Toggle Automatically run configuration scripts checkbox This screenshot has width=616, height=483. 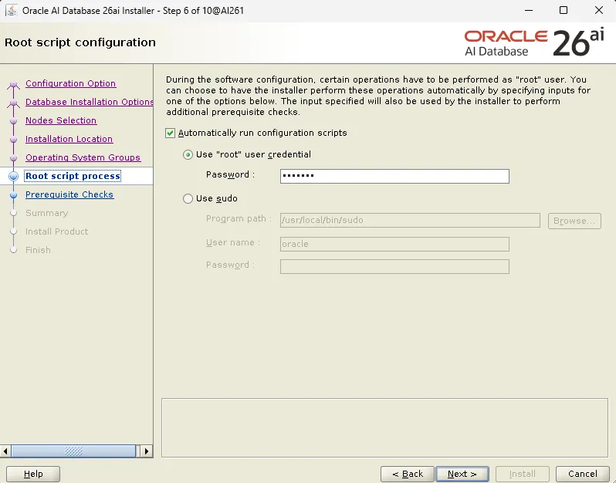coord(170,133)
